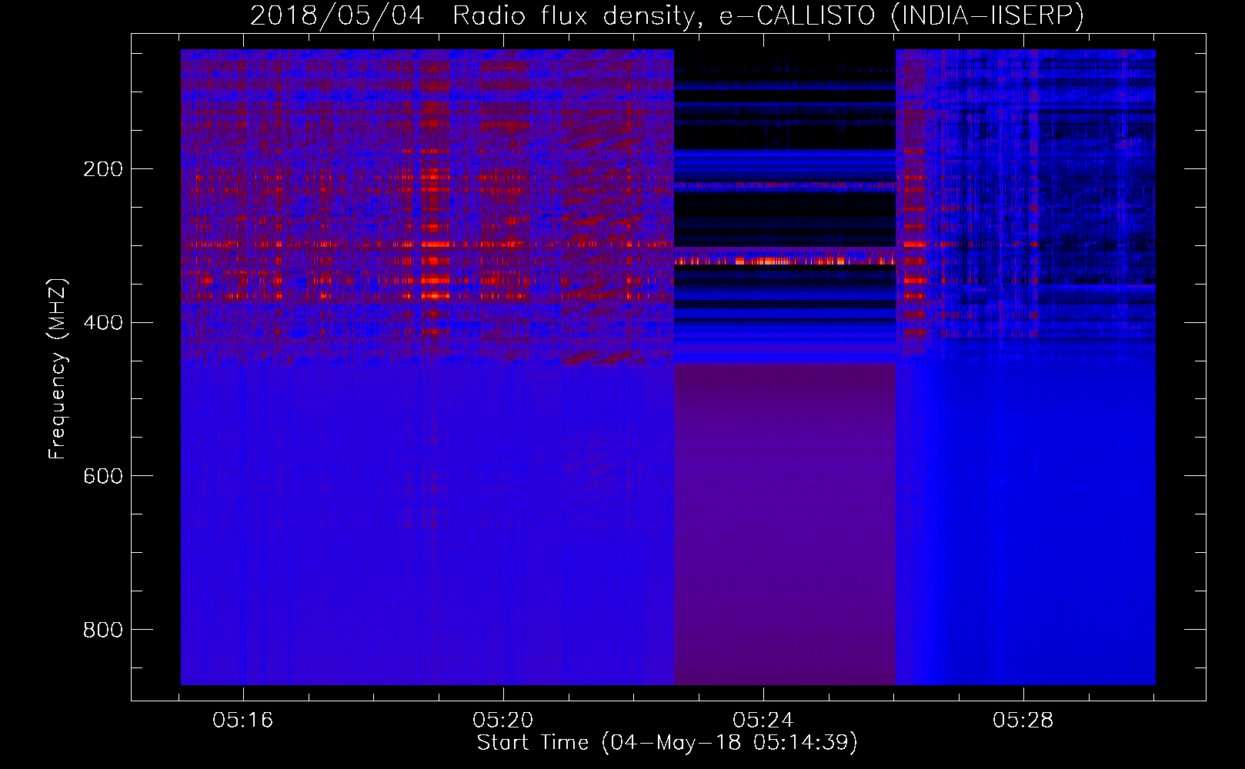This screenshot has height=769, width=1245.
Task: Click the 800 frequency tick label
Action: [x=103, y=631]
